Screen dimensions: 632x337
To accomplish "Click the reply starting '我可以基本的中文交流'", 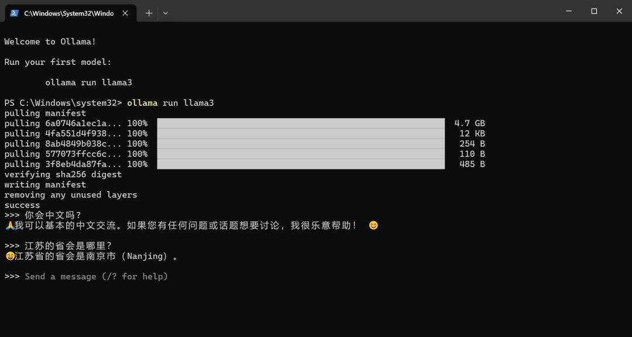I will 186,226.
